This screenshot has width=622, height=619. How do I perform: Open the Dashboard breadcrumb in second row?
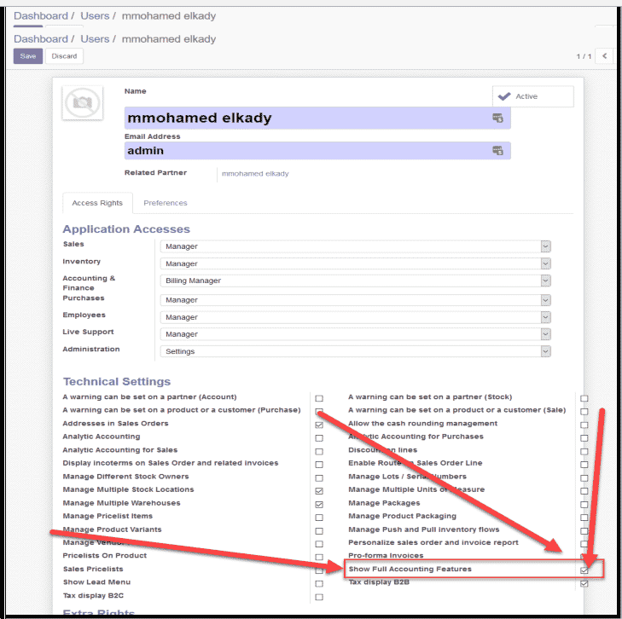[41, 39]
